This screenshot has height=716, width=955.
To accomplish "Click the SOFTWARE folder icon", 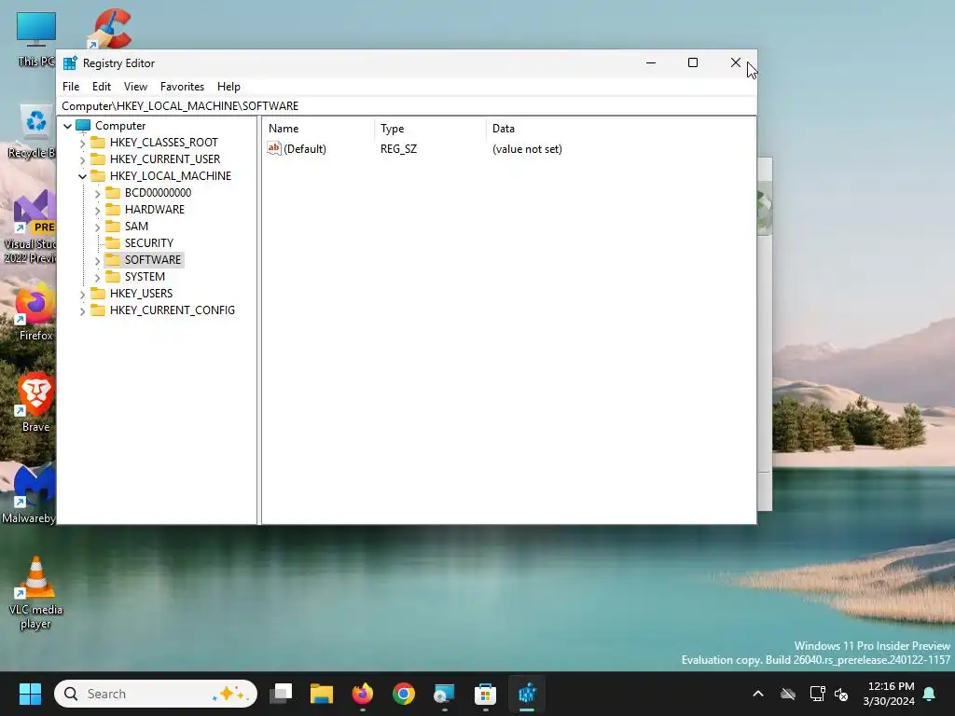I will pyautogui.click(x=113, y=259).
